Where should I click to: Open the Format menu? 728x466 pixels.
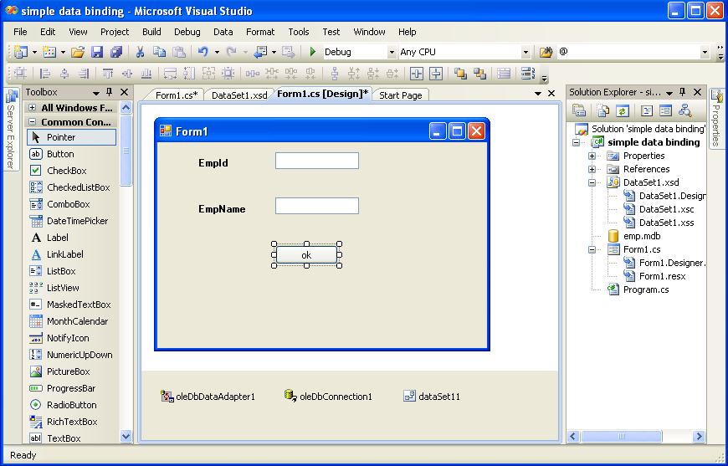[260, 32]
